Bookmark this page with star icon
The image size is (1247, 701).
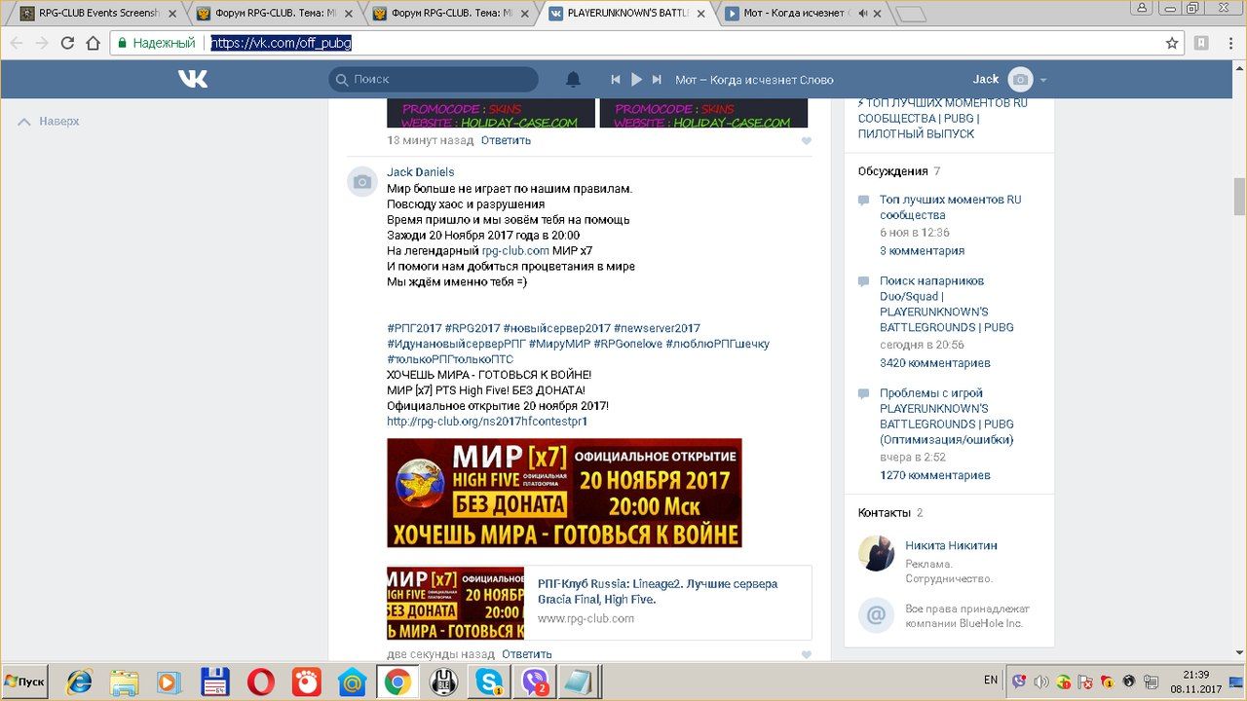tap(1172, 43)
